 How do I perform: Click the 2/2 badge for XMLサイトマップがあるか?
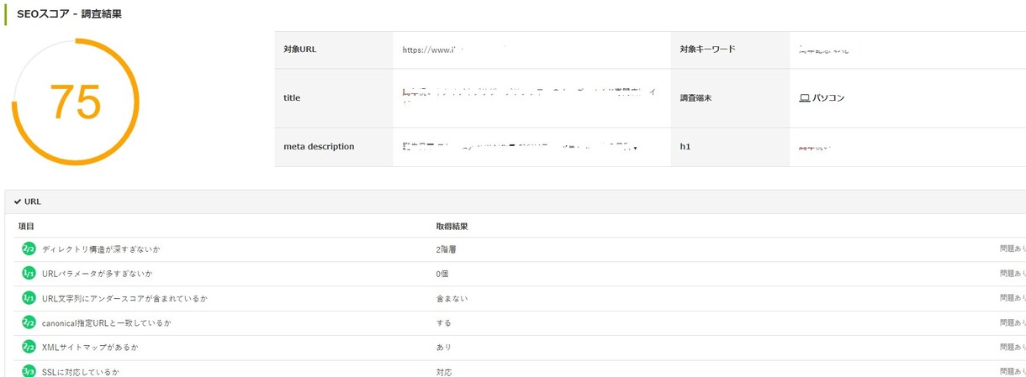pyautogui.click(x=29, y=347)
